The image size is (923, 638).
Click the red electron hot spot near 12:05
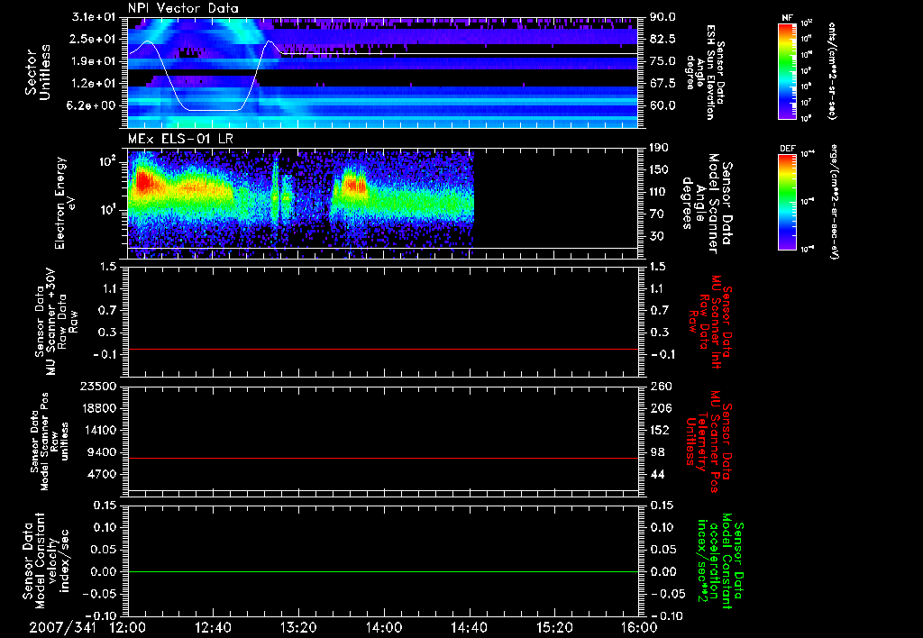coord(143,181)
